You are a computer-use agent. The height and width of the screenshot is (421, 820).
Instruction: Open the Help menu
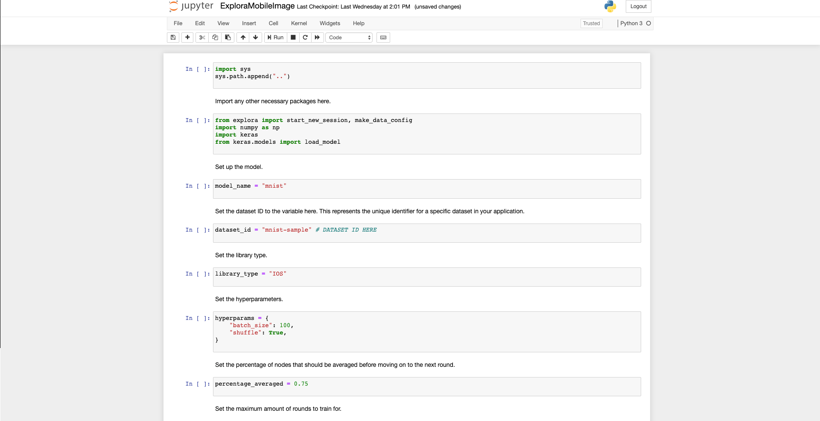359,23
